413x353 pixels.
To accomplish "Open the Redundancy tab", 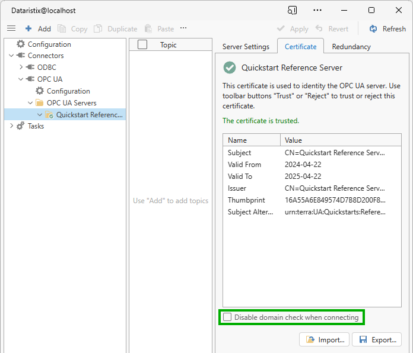I will pos(351,46).
